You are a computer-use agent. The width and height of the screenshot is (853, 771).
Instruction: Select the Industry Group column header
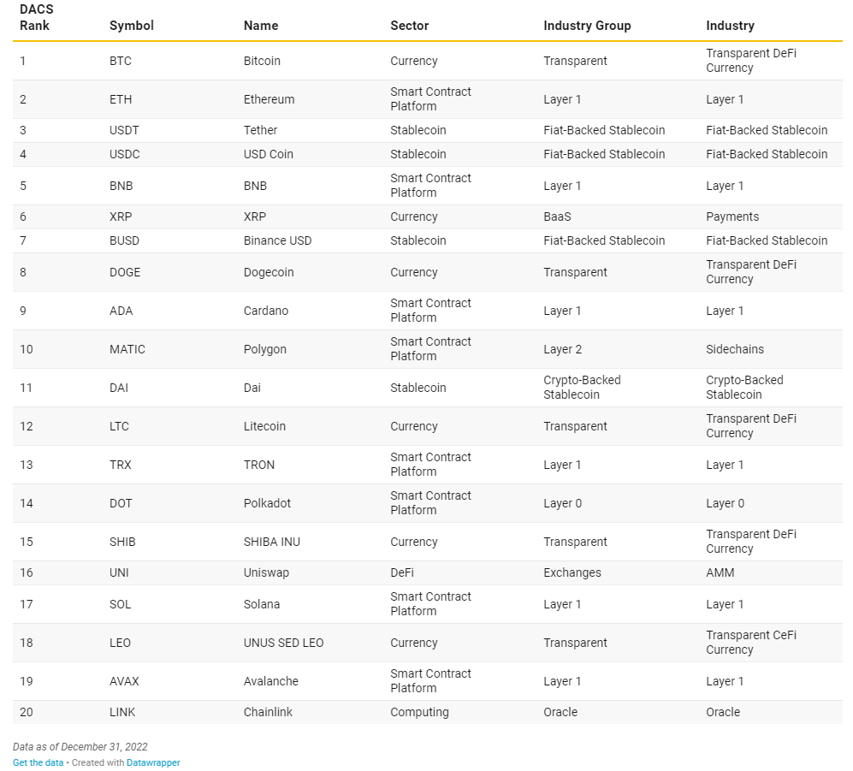pyautogui.click(x=587, y=26)
